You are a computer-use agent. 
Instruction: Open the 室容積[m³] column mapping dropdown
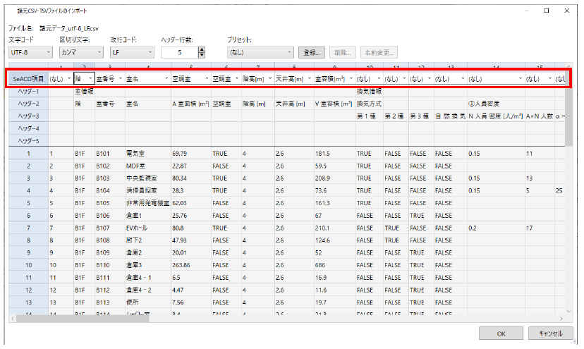[x=333, y=78]
